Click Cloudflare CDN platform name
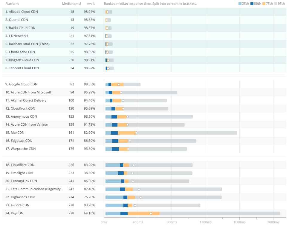 click(22, 165)
